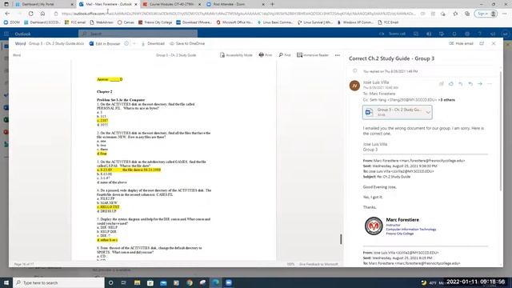Switch to the Zoom browser tab
The width and height of the screenshot is (512, 288).
(x=235, y=4)
